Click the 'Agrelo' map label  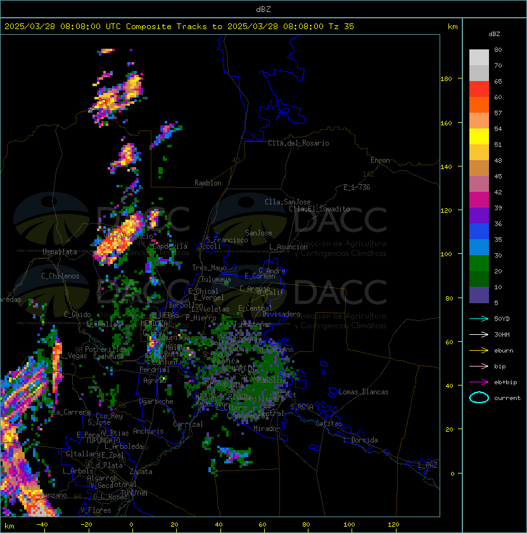click(155, 380)
